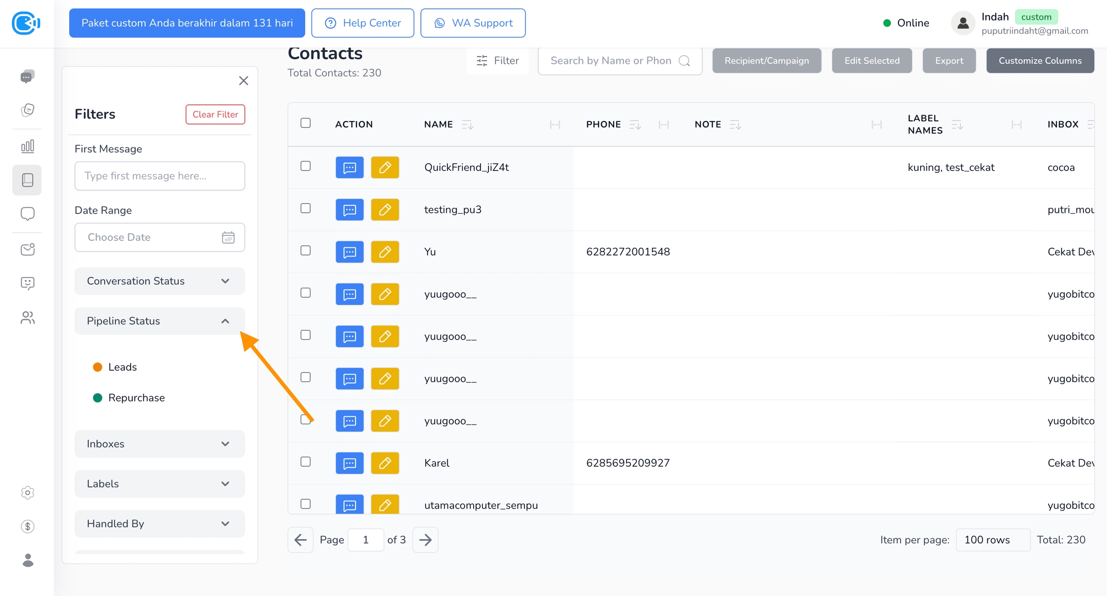Tick the checkbox for testing_pu3 row
The image size is (1107, 596).
point(306,208)
